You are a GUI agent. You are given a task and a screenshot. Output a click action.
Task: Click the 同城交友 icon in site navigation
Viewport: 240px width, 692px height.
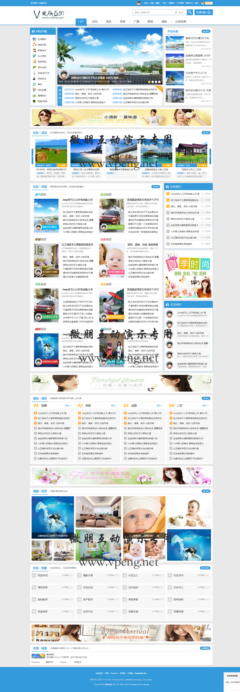click(x=34, y=78)
